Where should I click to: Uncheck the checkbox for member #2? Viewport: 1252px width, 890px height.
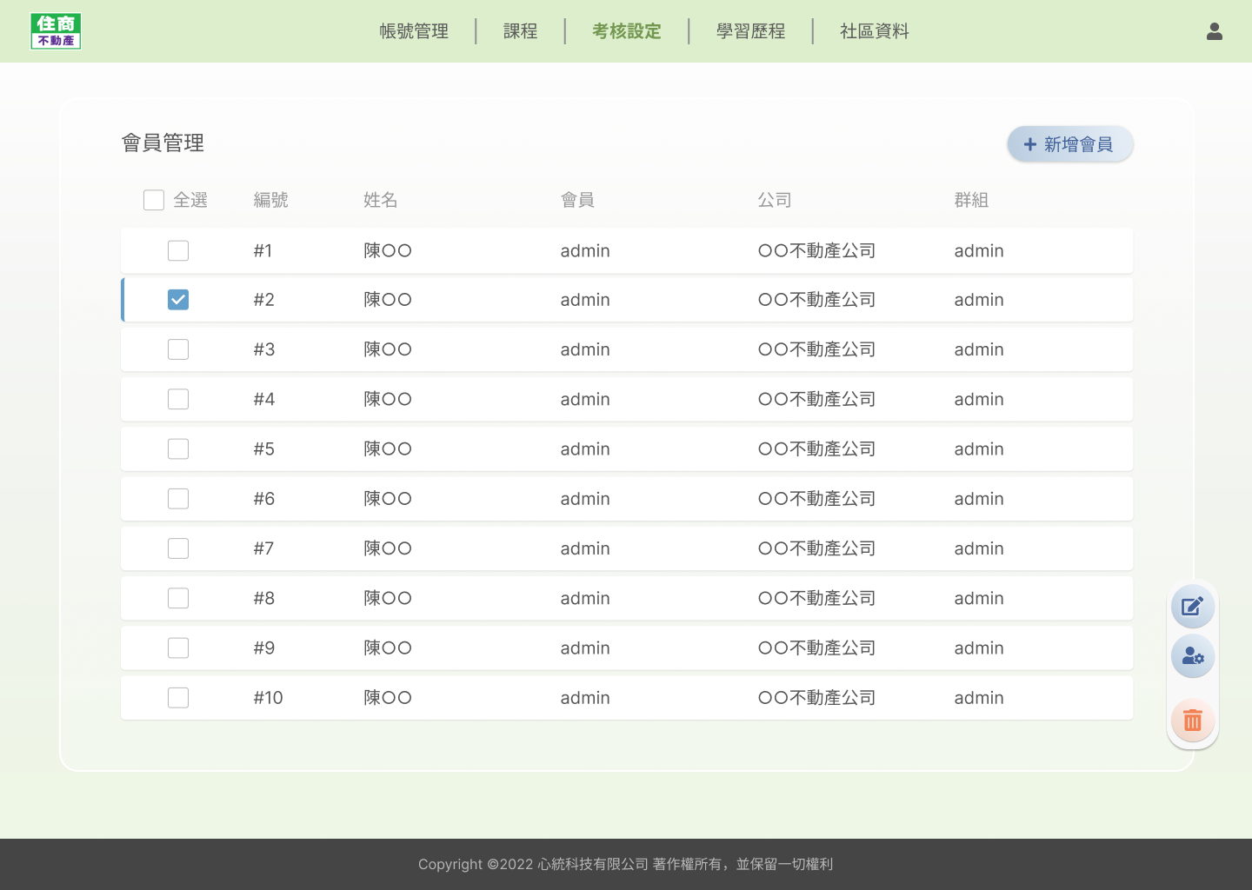[178, 300]
